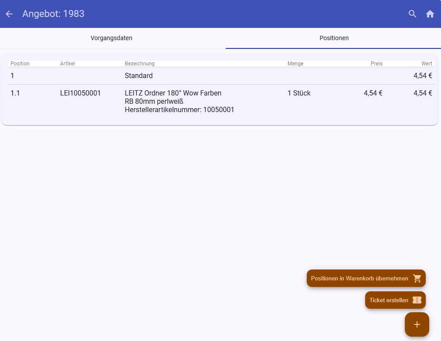This screenshot has height=341, width=441.
Task: Click Positionen in Warenkorb übernehmen button
Action: [x=366, y=278]
